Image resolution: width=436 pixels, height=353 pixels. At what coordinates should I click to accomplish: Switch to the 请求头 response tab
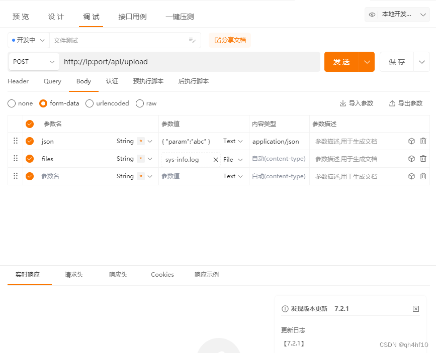pyautogui.click(x=73, y=275)
